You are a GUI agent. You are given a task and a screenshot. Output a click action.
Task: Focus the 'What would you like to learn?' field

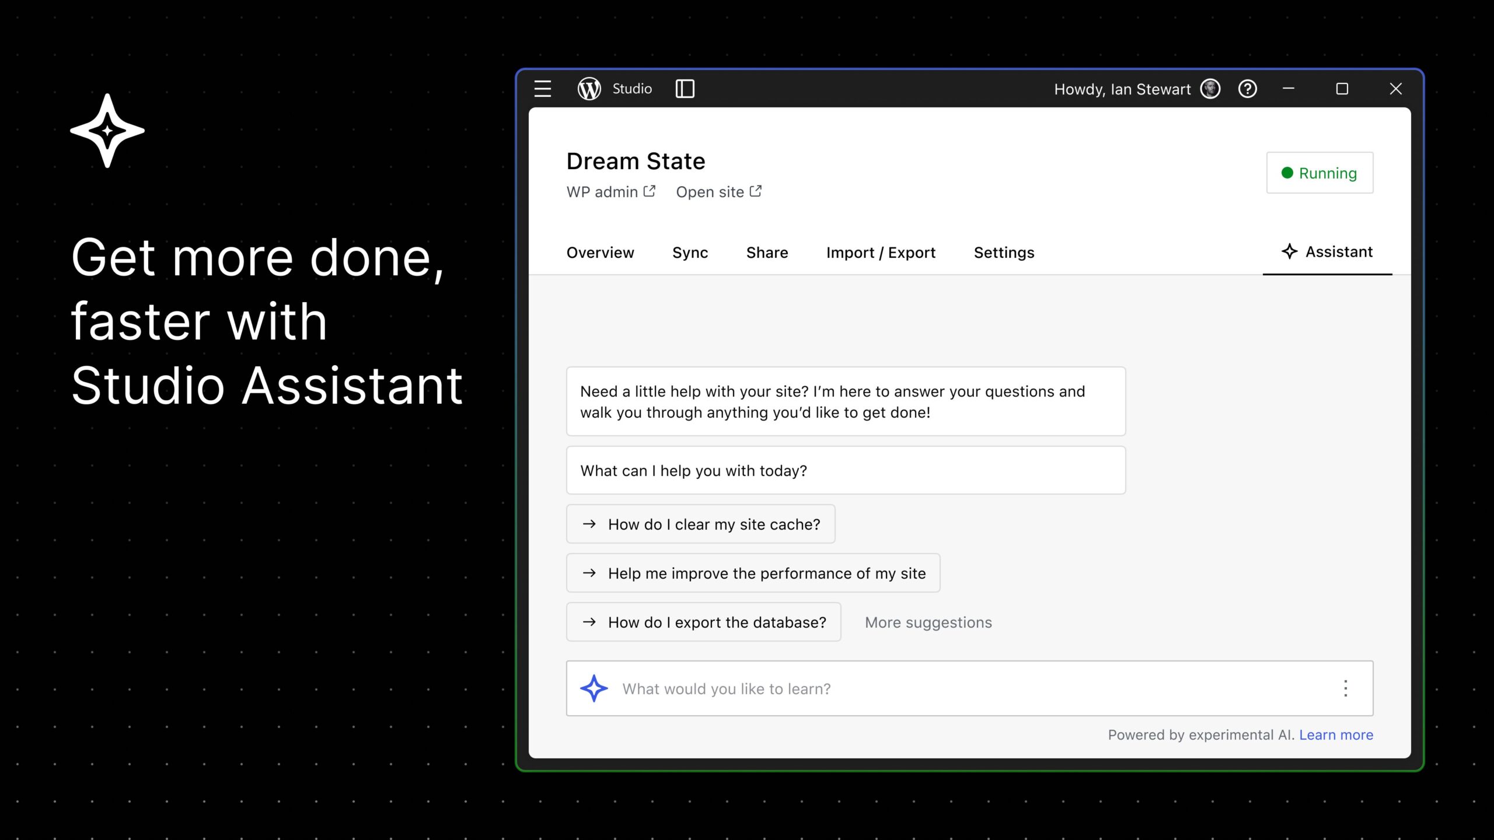point(969,688)
